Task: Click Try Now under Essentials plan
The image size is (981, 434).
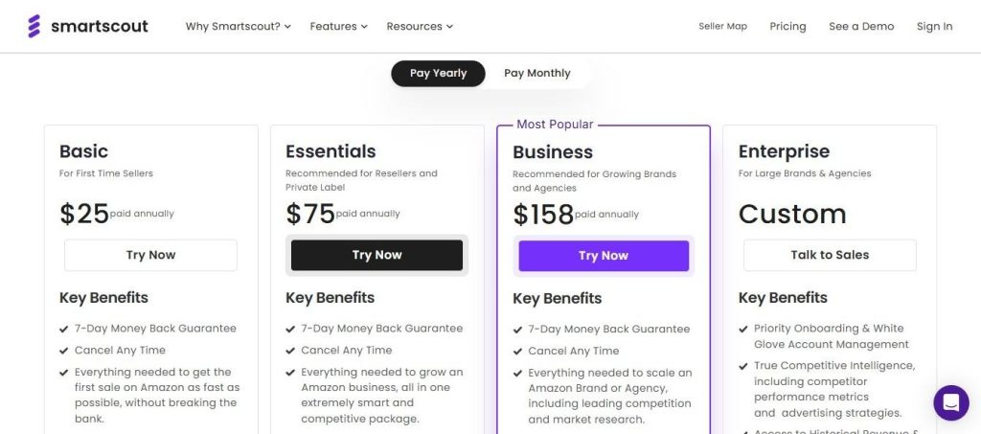Action: tap(376, 255)
